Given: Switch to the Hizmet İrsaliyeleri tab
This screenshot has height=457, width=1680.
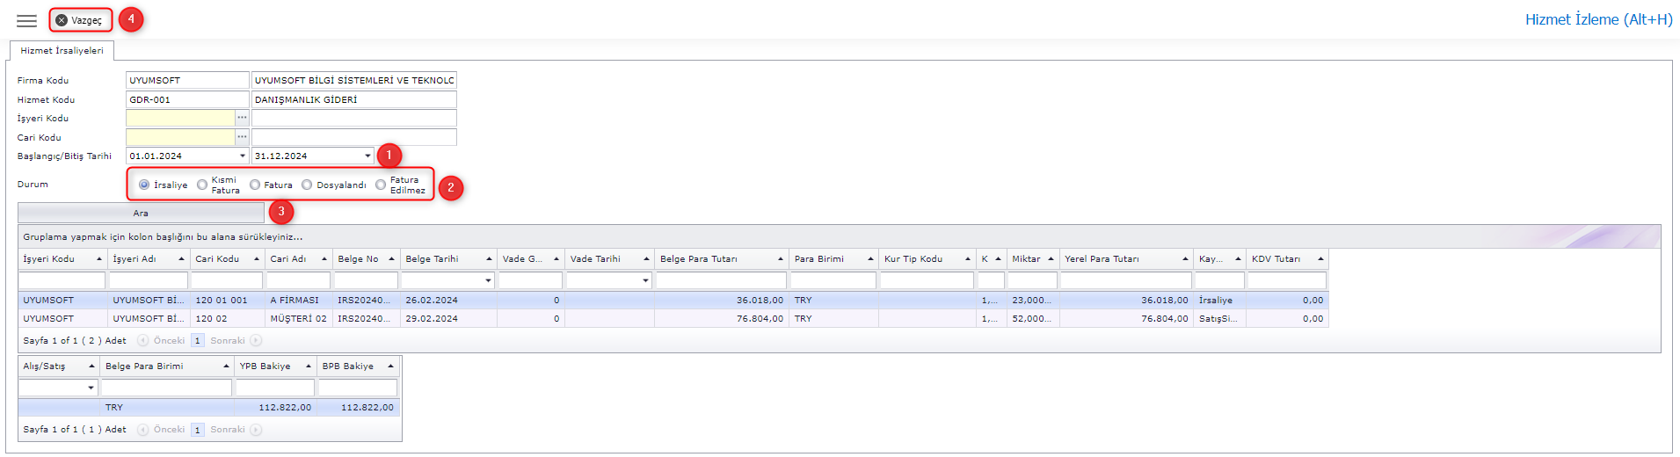Looking at the screenshot, I should 62,51.
